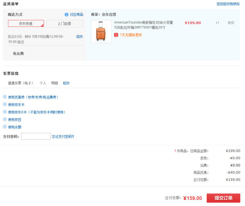Click 个人 invoice title text
This screenshot has height=206, width=245.
click(43, 83)
